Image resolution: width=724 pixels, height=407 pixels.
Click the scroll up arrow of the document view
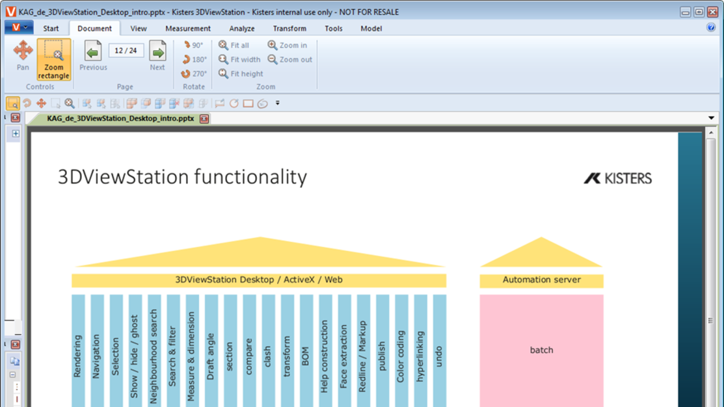click(710, 133)
